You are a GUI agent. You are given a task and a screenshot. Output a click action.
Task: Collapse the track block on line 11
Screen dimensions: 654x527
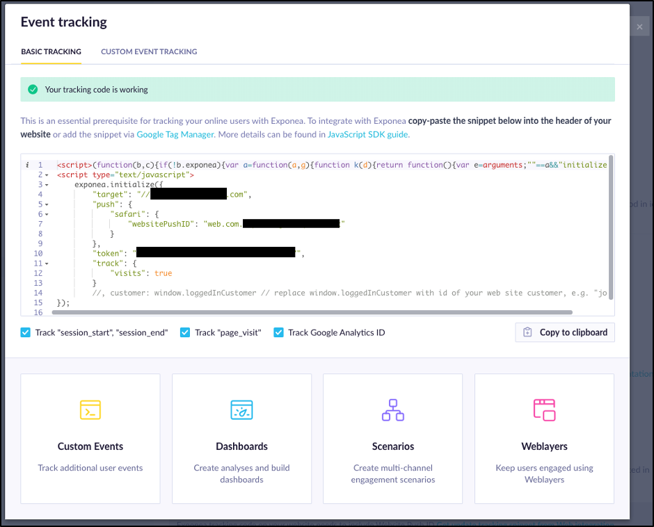point(47,263)
